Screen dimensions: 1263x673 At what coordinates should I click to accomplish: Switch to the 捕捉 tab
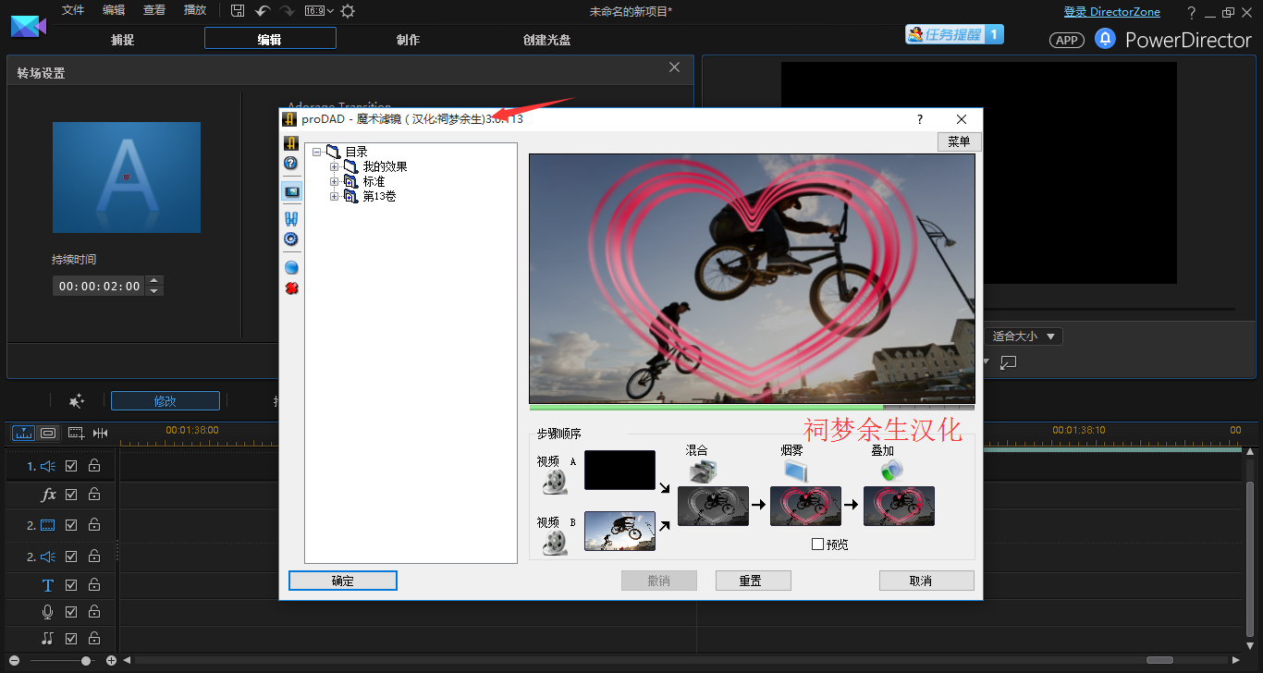click(x=122, y=40)
